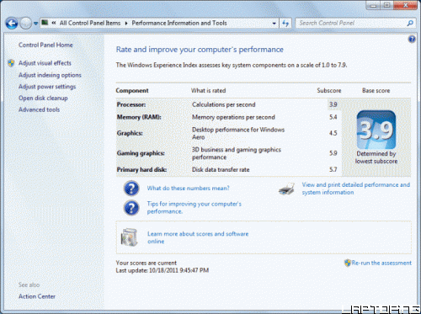Go to Control Panel Home

click(45, 45)
